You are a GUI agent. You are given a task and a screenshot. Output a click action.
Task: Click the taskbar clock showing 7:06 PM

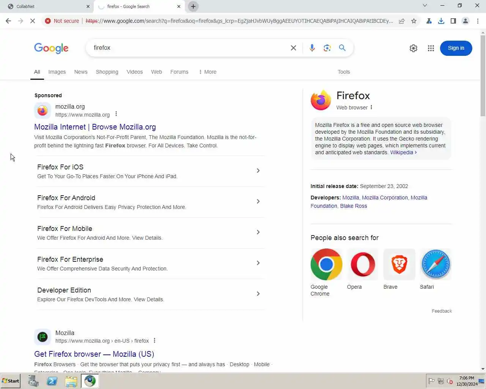click(x=467, y=381)
